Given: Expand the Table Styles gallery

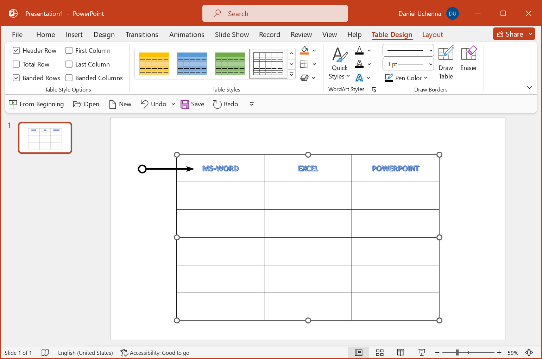Looking at the screenshot, I should (291, 74).
